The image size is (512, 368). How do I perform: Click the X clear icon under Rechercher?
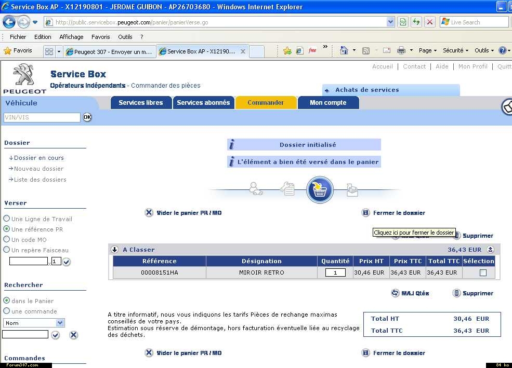click(x=74, y=335)
